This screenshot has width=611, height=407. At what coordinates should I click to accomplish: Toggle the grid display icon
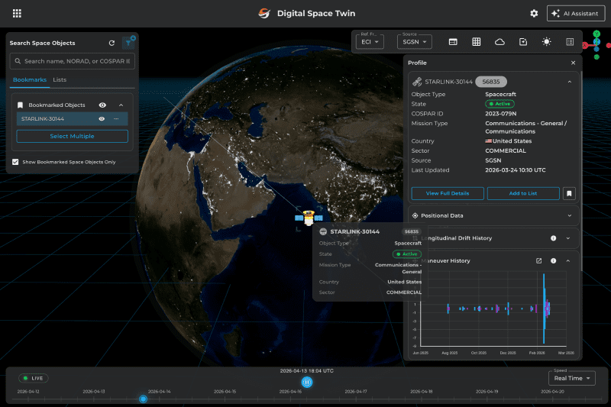(476, 42)
